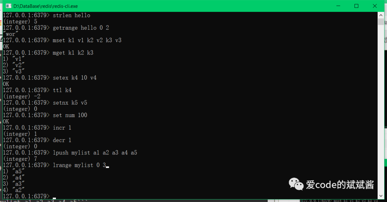
Task: Click the 爱code的斌斌酱 watermark text
Action: [x=340, y=184]
